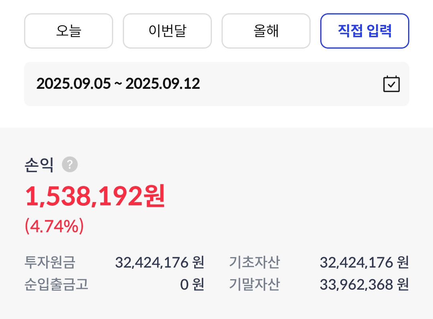Tap the end date 2025.09.12
The image size is (433, 319).
[x=163, y=84]
